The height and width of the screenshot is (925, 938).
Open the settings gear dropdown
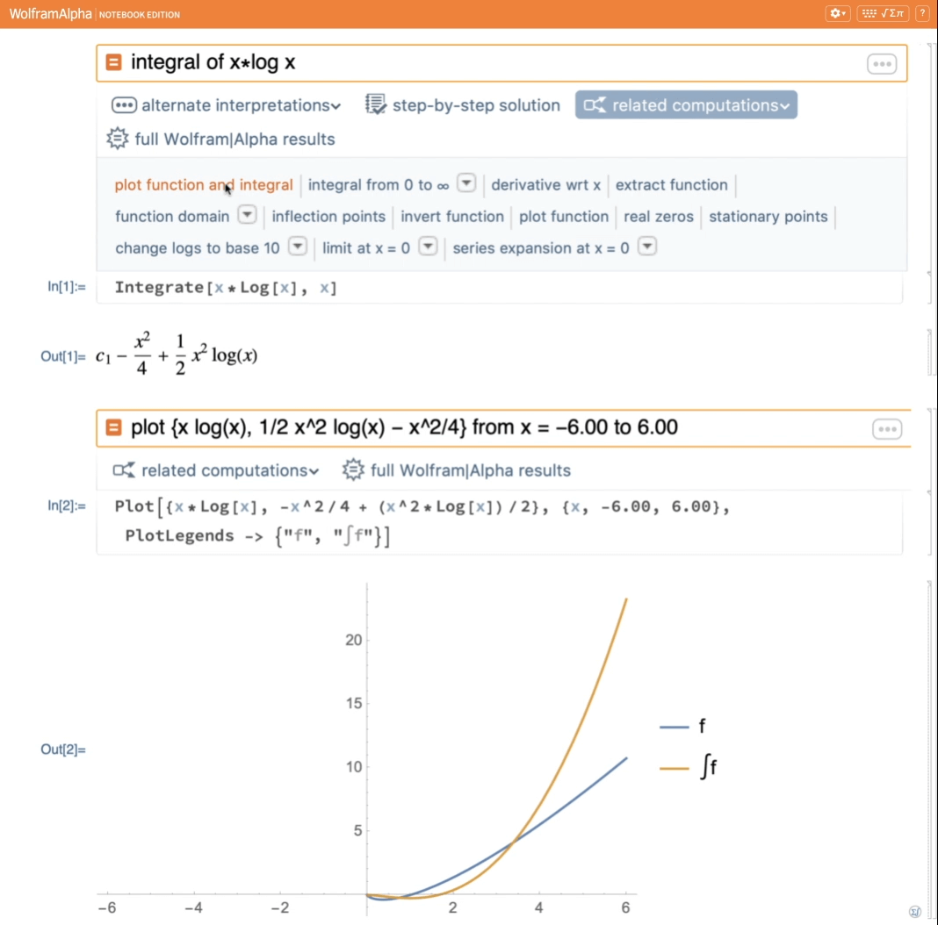pos(837,13)
